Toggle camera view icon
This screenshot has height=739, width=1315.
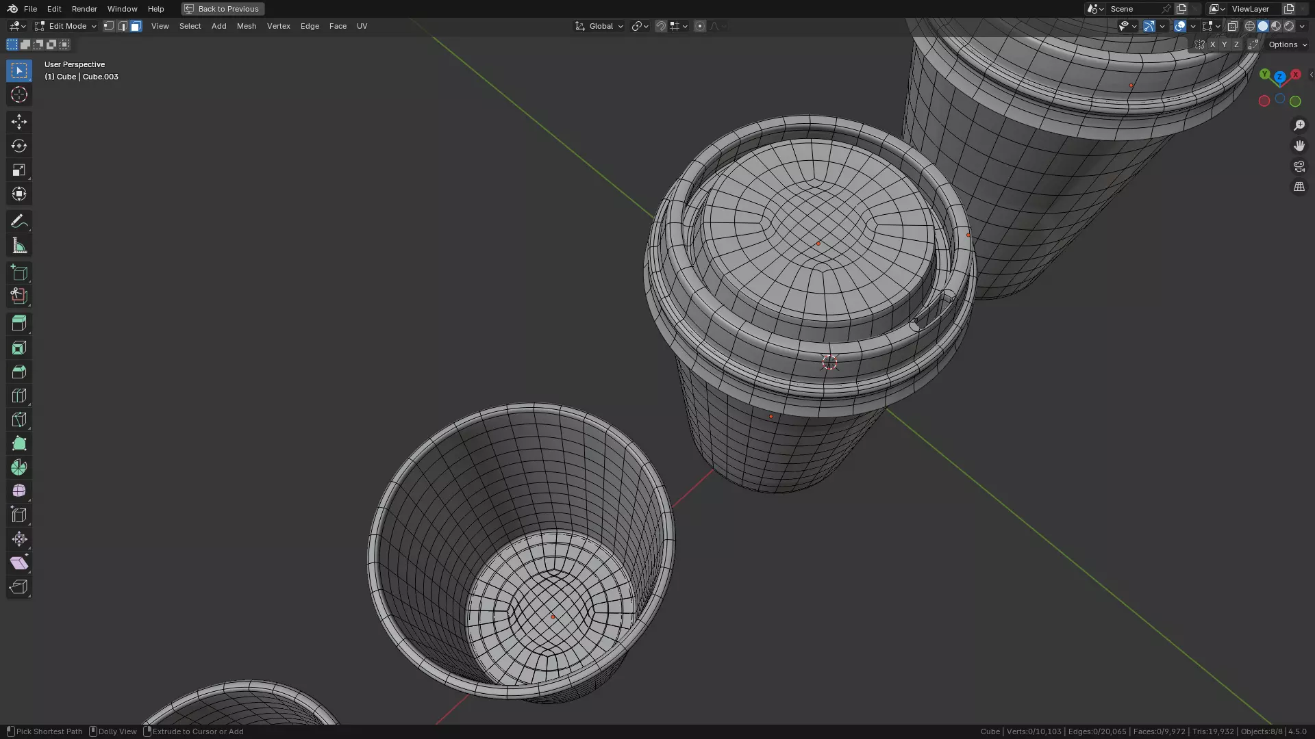(1299, 166)
